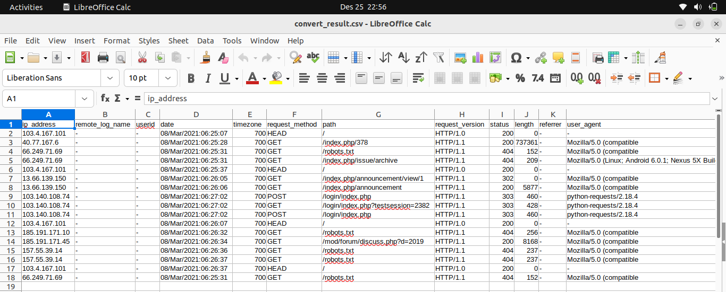Toggle Align Top vertical alignment

(361, 78)
